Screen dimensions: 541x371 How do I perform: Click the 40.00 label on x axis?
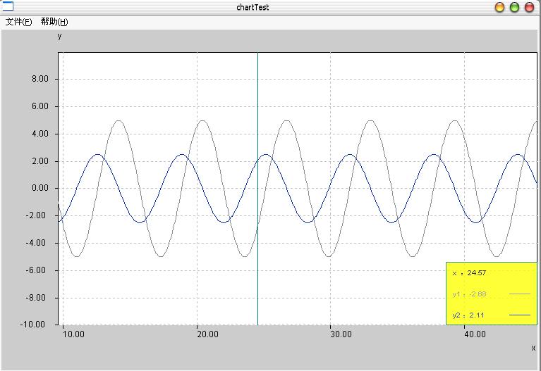pyautogui.click(x=475, y=334)
